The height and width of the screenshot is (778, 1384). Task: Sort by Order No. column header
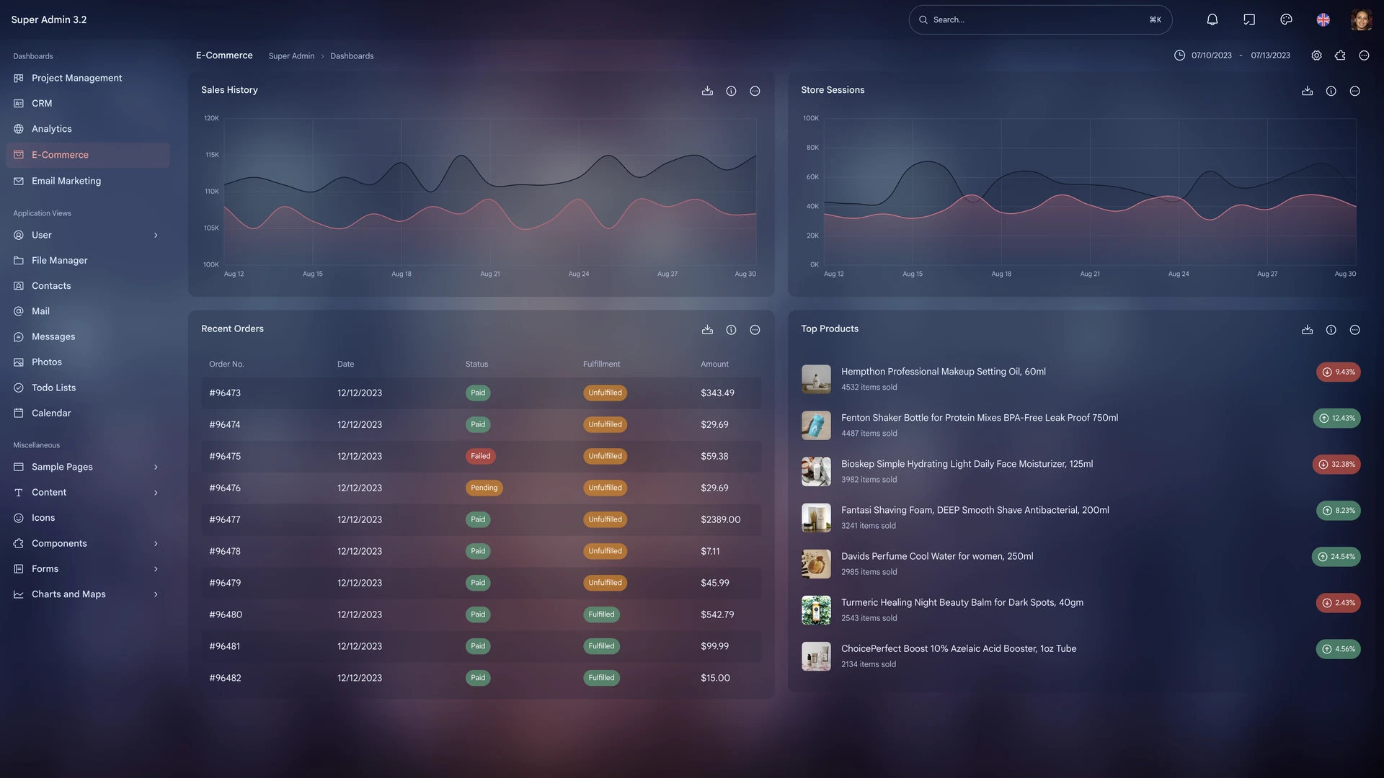pos(226,364)
